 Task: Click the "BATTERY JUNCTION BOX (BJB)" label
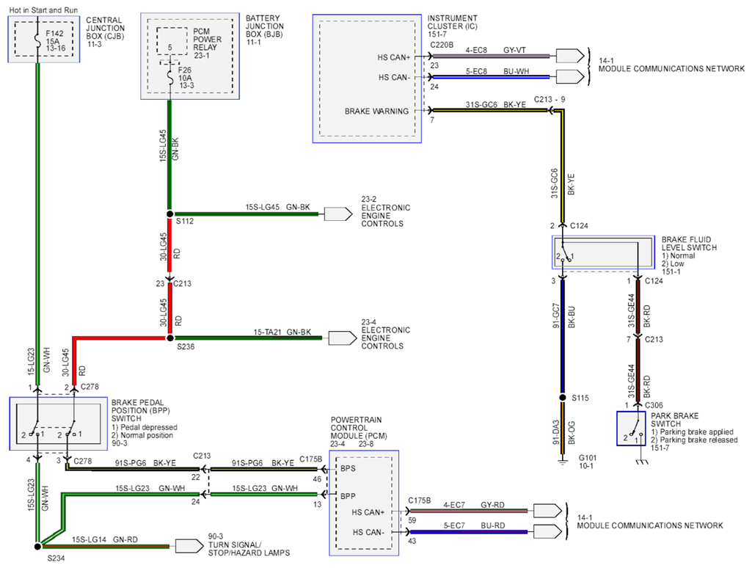click(x=265, y=26)
